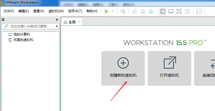Viewport: 215px width, 111px height.
Task: Click the 创建新的虚拟机 button
Action: coord(123,68)
